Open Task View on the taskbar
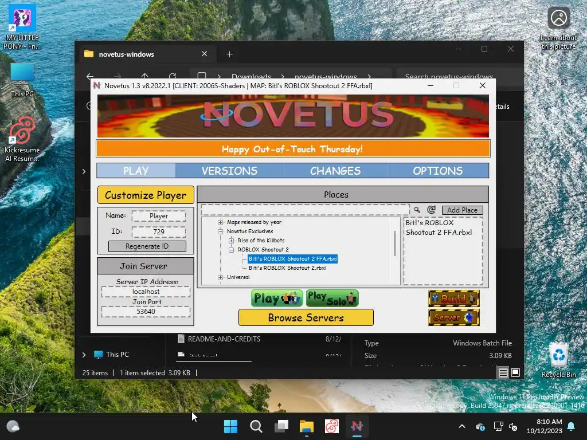587x440 pixels. [x=281, y=426]
